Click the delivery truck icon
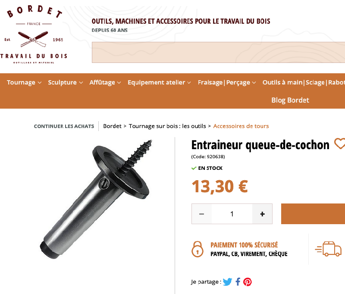Viewport: 345px width, 294px height. point(328,249)
